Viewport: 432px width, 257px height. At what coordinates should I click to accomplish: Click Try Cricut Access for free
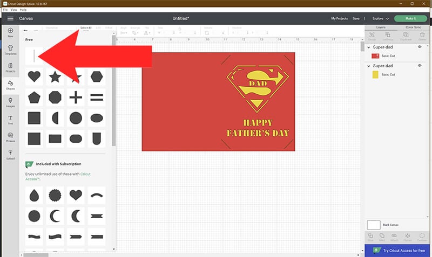tap(397, 251)
